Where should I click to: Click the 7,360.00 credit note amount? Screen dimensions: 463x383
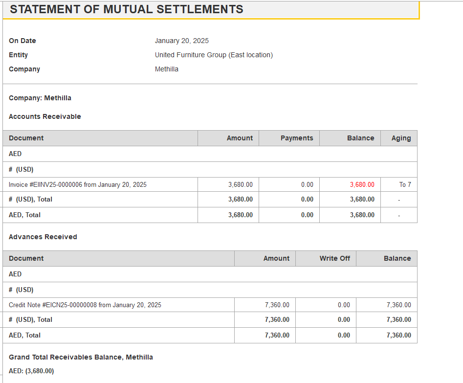click(x=277, y=305)
